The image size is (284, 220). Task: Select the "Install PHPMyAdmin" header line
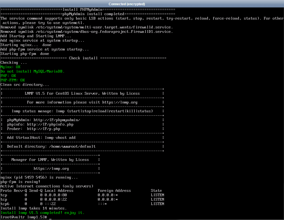coord(88,9)
